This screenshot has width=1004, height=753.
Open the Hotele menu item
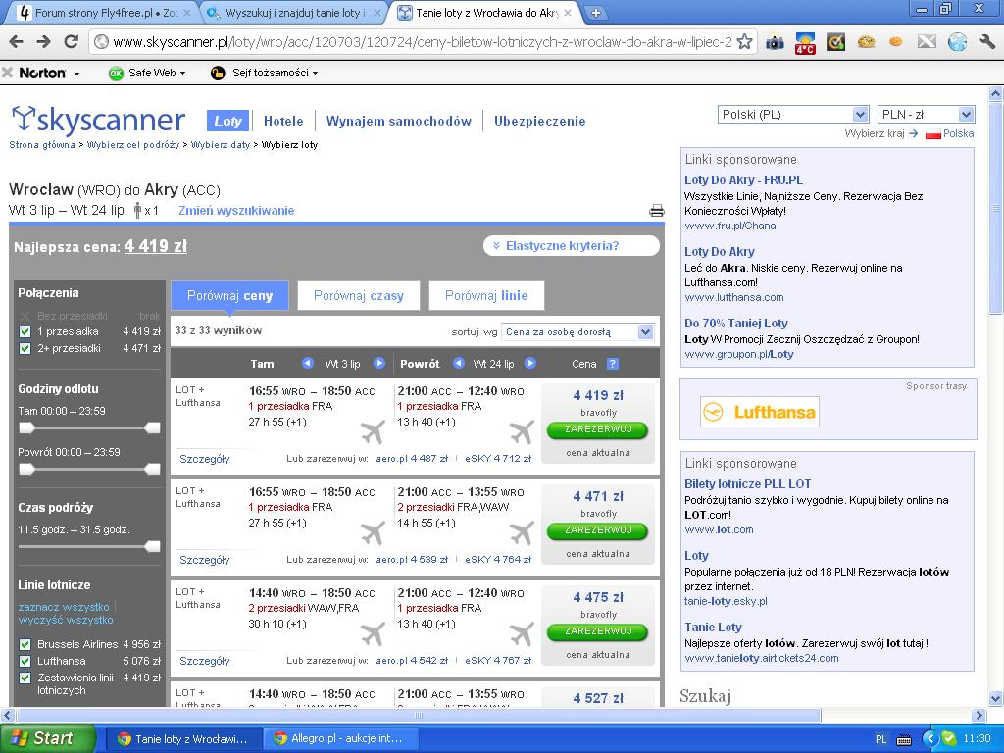pos(283,121)
